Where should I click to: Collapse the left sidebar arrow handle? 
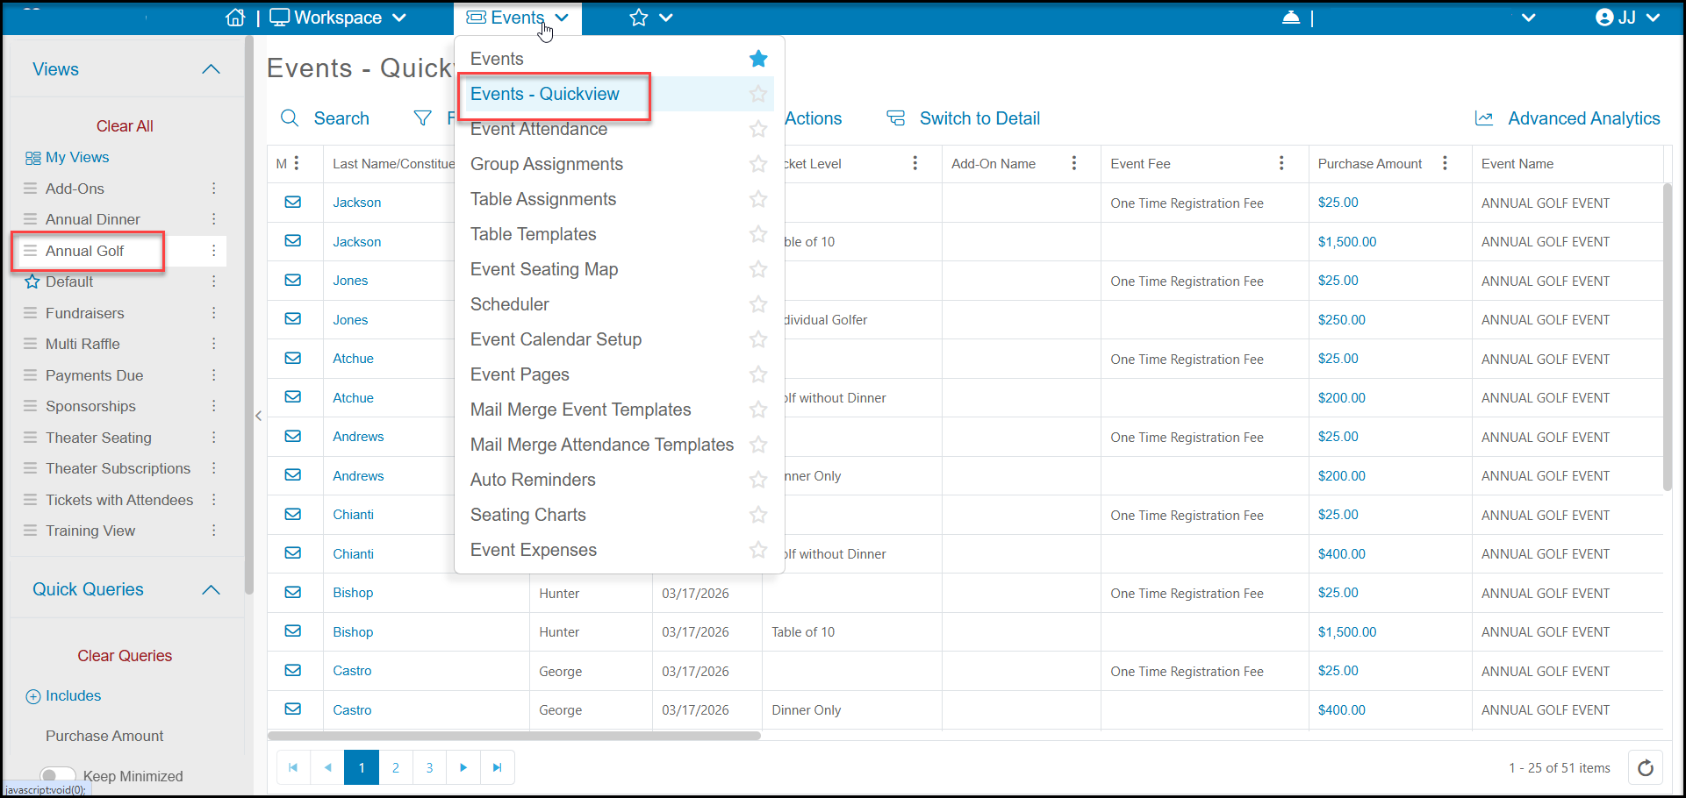258,416
